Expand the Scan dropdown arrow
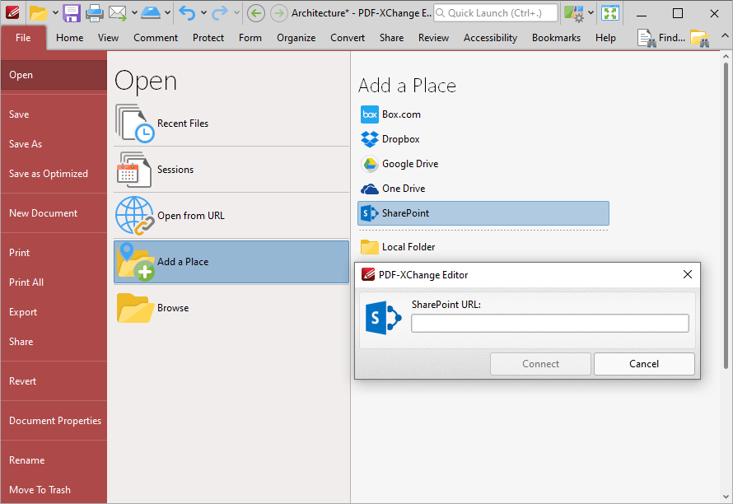This screenshot has width=733, height=504. 167,13
